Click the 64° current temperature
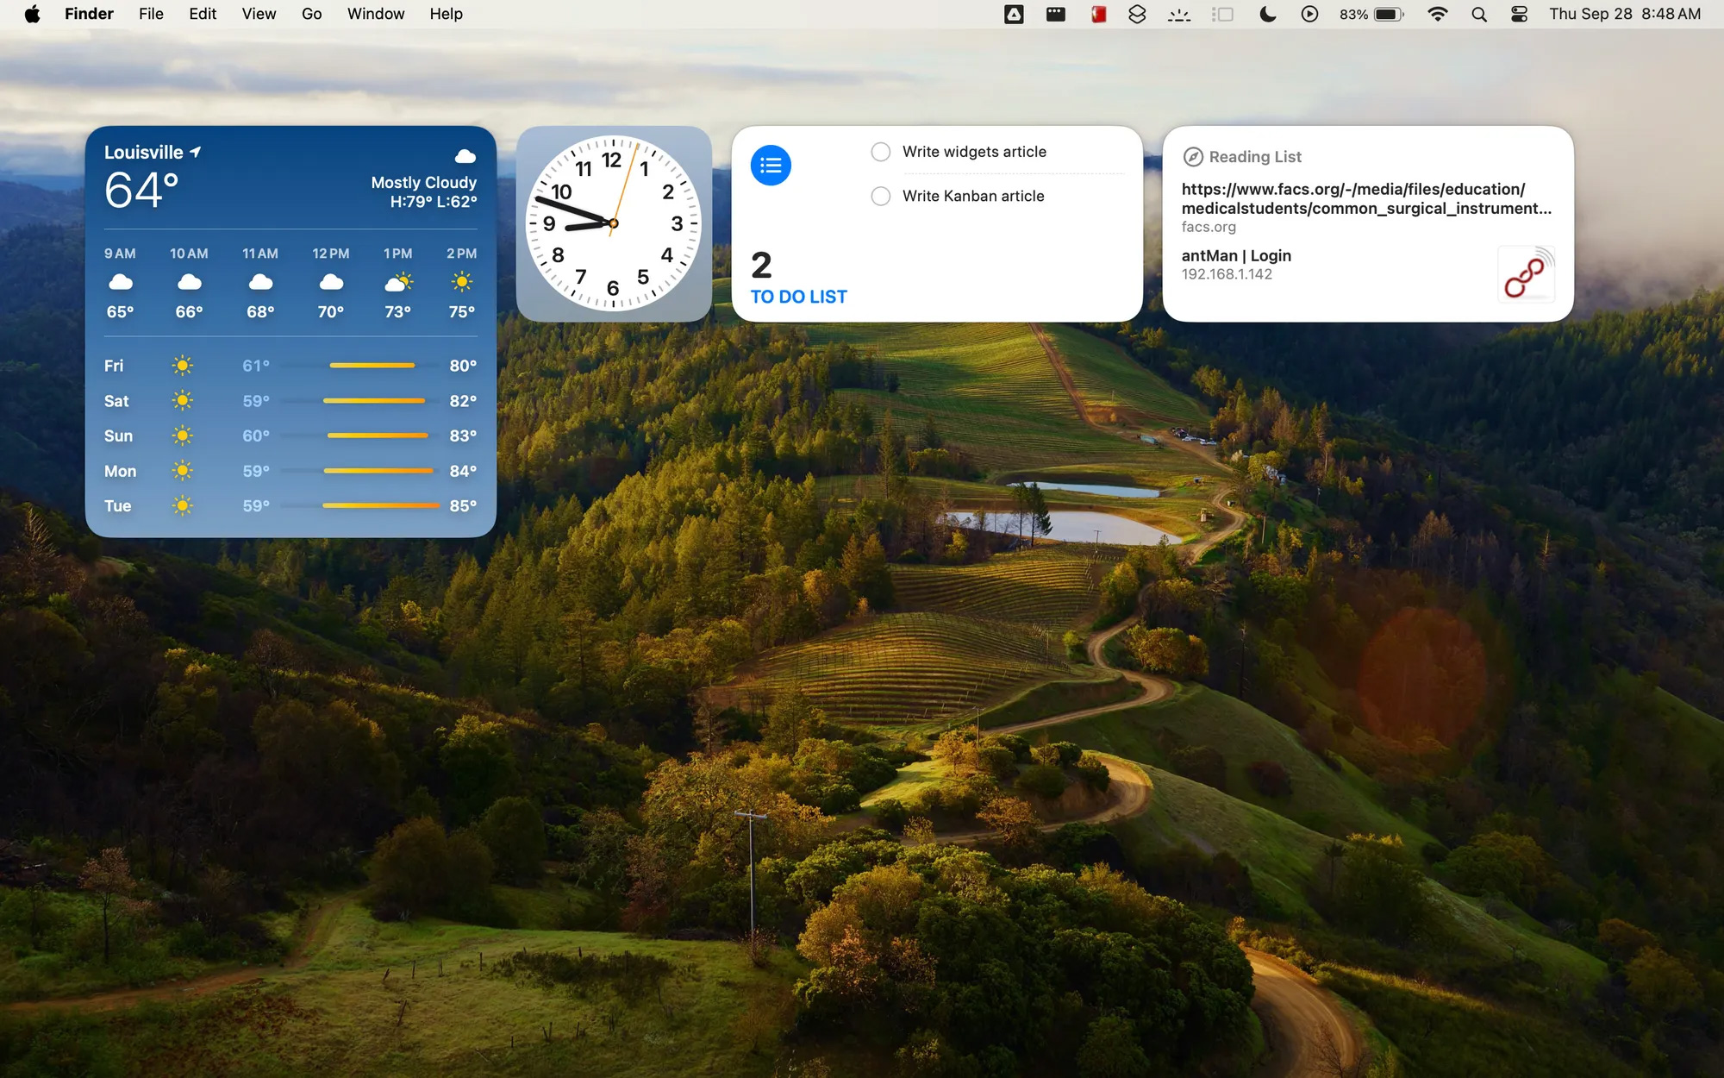The image size is (1724, 1078). pyautogui.click(x=141, y=190)
